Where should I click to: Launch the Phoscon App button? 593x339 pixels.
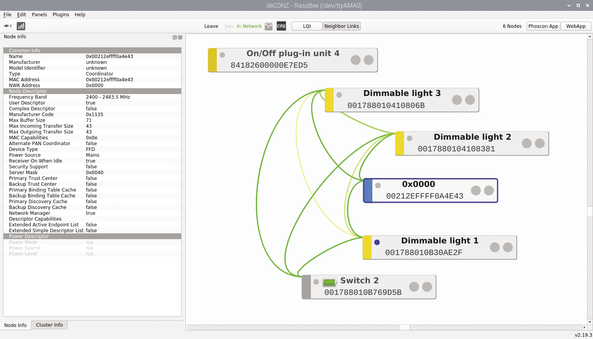543,26
